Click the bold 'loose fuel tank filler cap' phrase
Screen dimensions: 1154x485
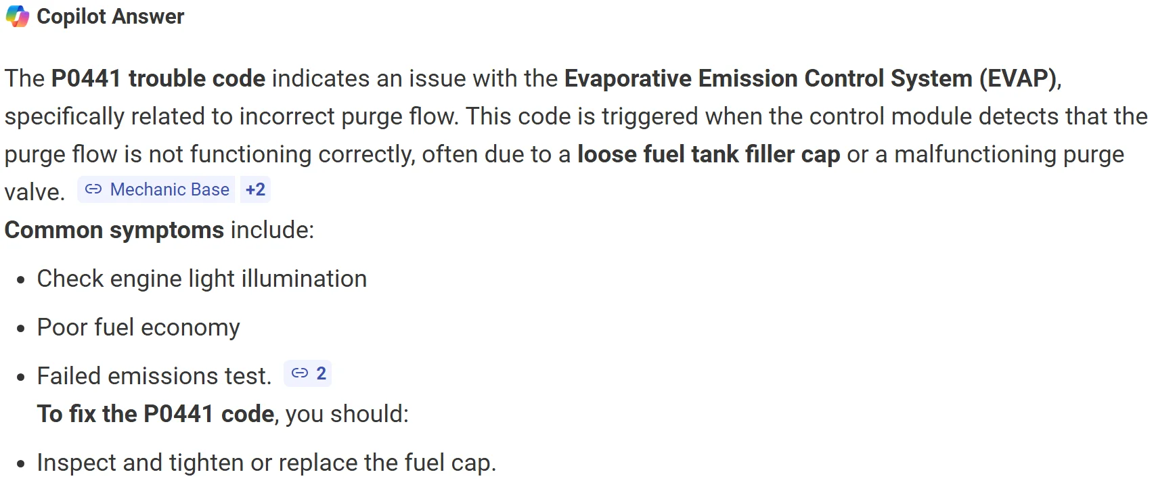(709, 154)
